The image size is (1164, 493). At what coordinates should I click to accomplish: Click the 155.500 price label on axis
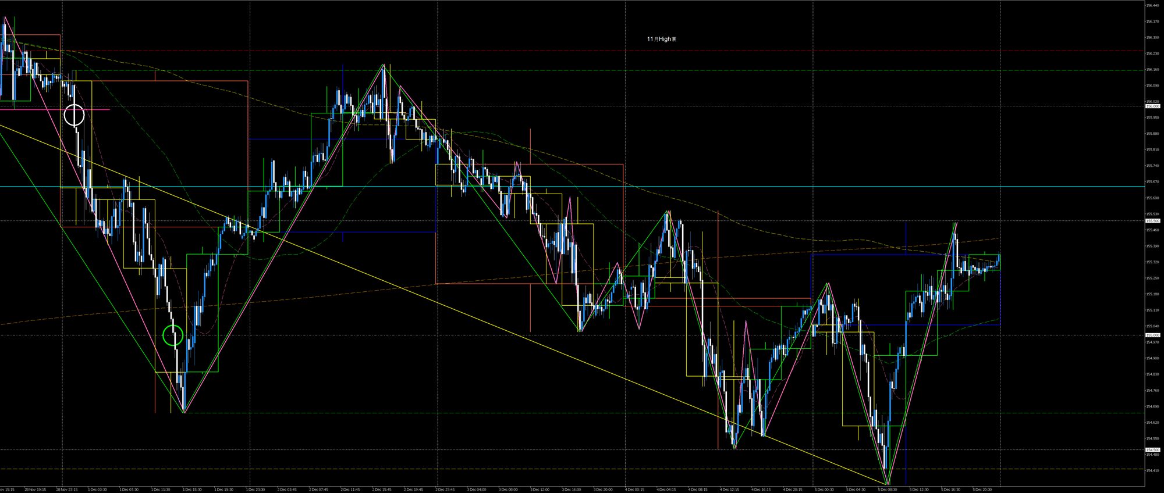pos(1152,221)
